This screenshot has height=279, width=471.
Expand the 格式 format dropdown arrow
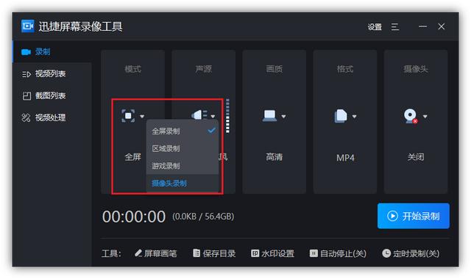click(355, 116)
